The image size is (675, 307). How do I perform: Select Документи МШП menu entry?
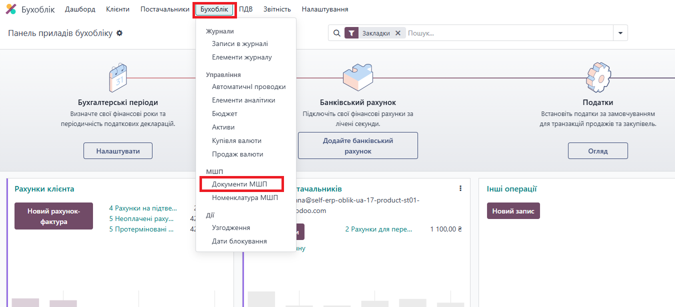239,184
